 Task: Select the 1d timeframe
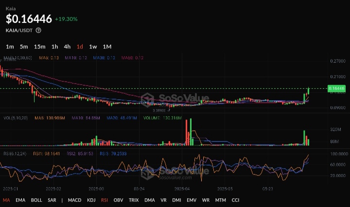tap(80, 47)
